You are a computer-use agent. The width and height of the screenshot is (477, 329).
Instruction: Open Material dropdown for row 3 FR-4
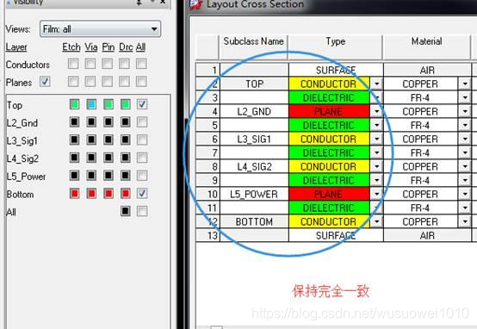tap(465, 97)
